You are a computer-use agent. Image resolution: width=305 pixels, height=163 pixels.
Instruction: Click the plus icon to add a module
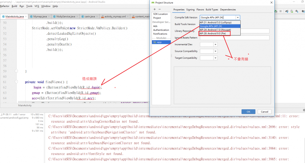coord(155,9)
